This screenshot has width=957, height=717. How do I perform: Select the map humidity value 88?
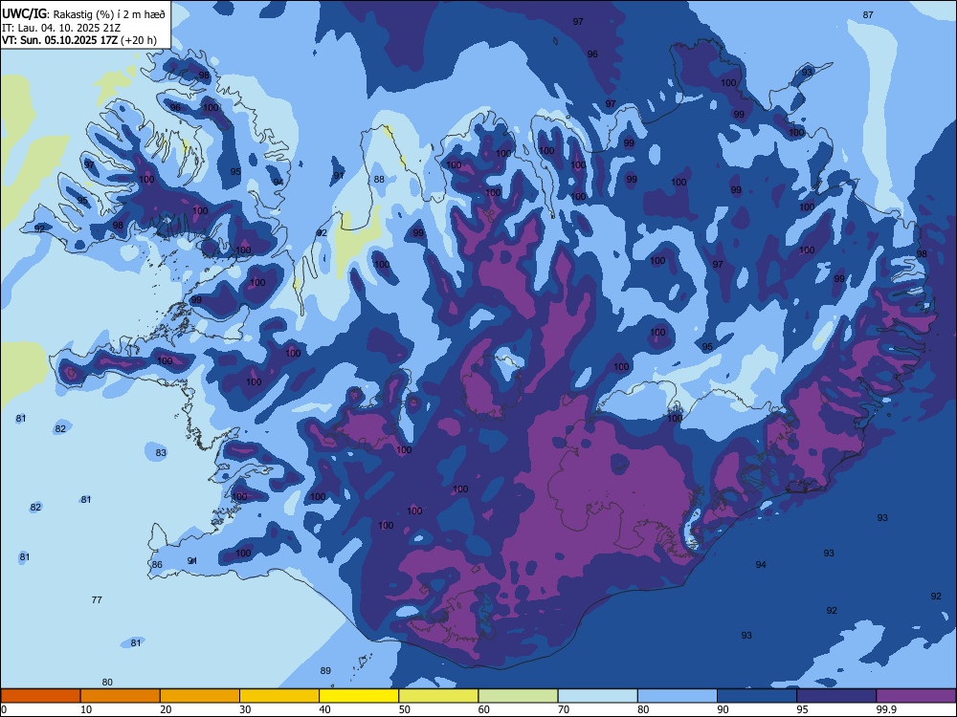(379, 180)
